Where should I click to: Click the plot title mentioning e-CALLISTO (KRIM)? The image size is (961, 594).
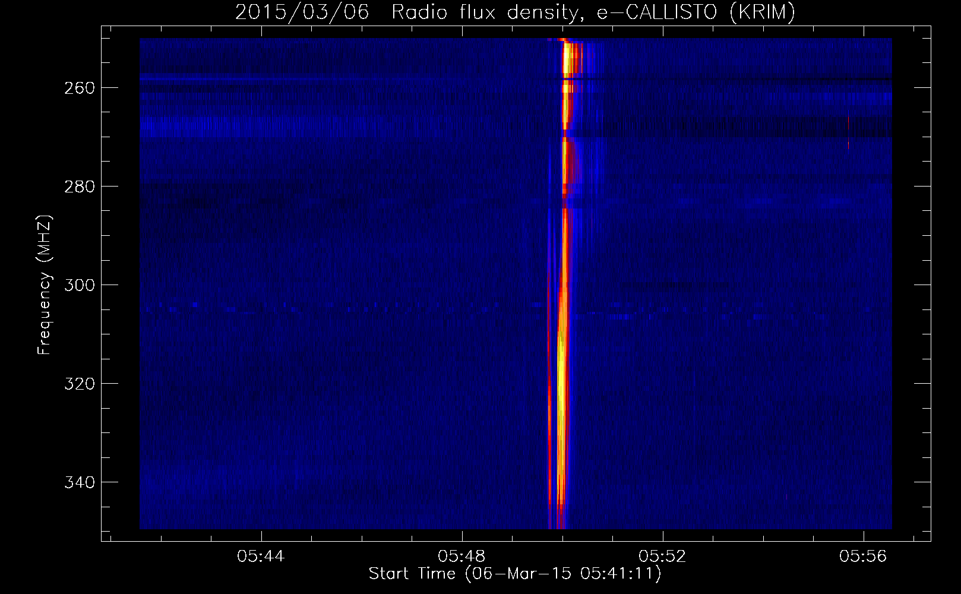pyautogui.click(x=515, y=12)
